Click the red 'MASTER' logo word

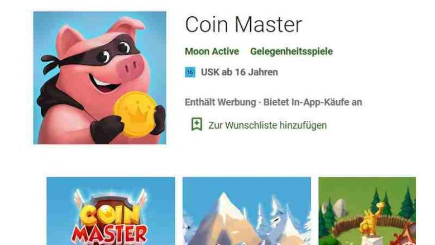tap(109, 235)
